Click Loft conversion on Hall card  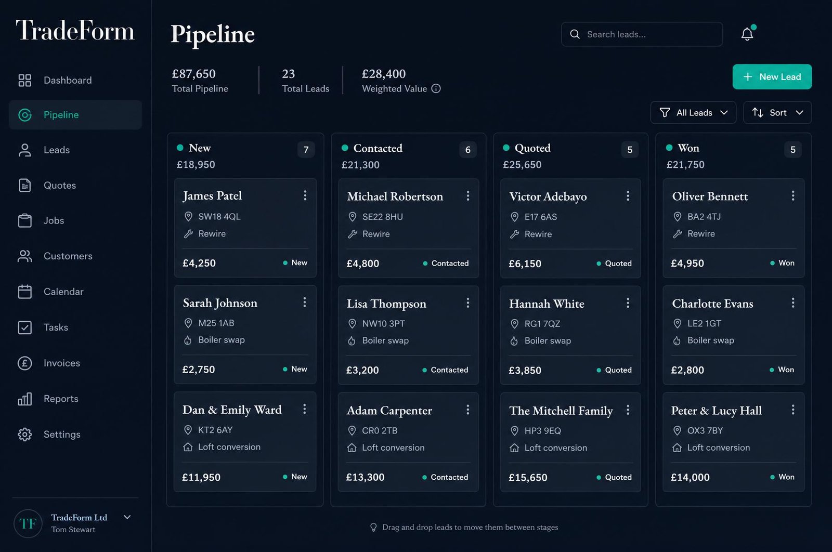point(719,448)
